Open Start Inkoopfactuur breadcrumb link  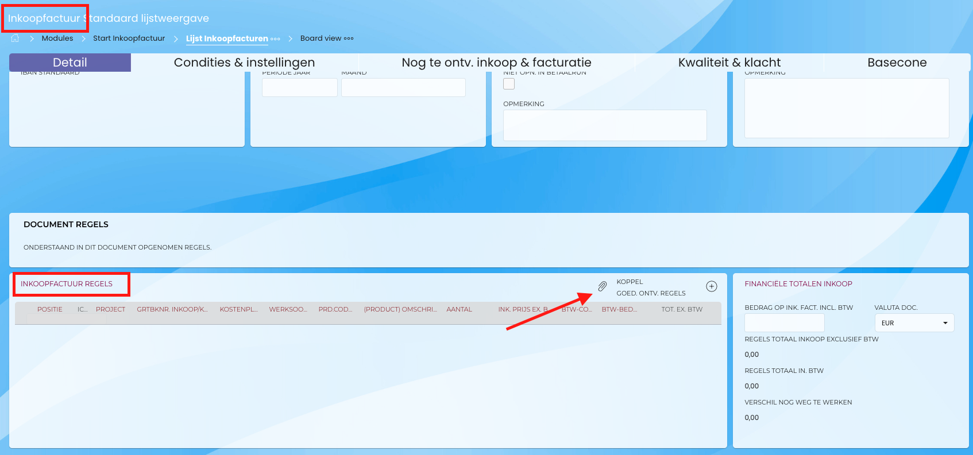[129, 38]
